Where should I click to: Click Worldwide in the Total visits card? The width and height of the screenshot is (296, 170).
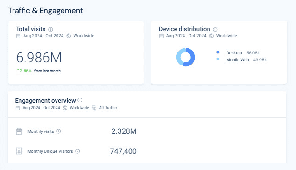(x=84, y=36)
